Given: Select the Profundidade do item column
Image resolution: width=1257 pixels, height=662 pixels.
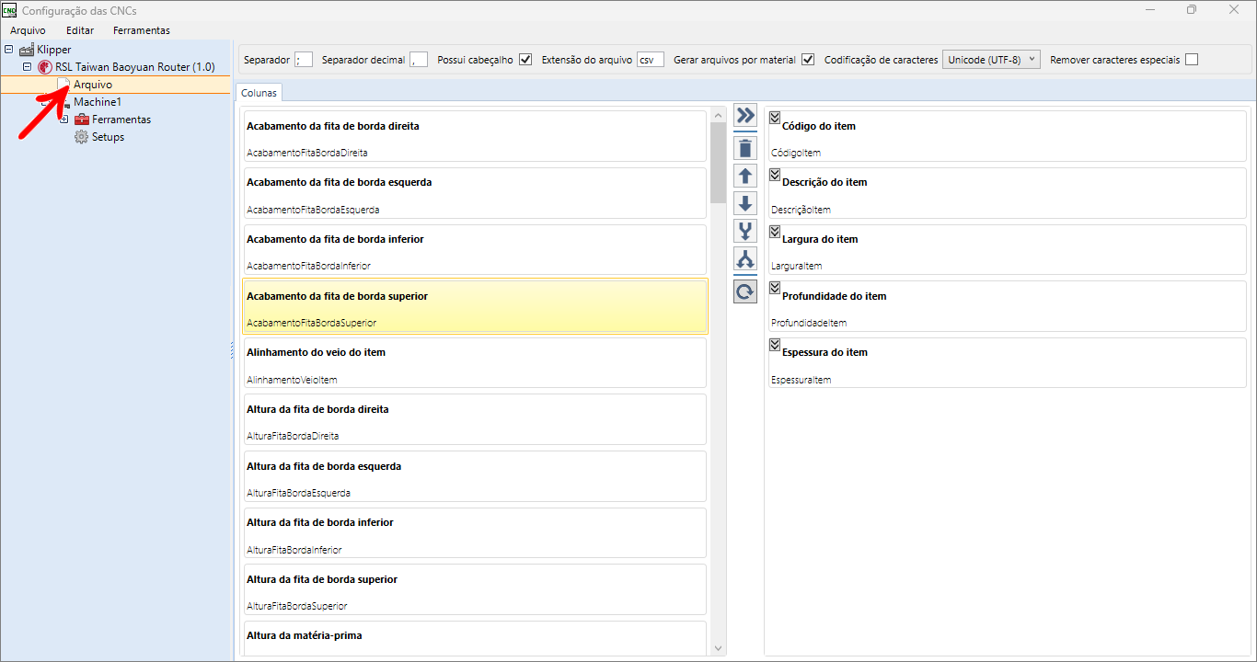Looking at the screenshot, I should tap(1008, 306).
